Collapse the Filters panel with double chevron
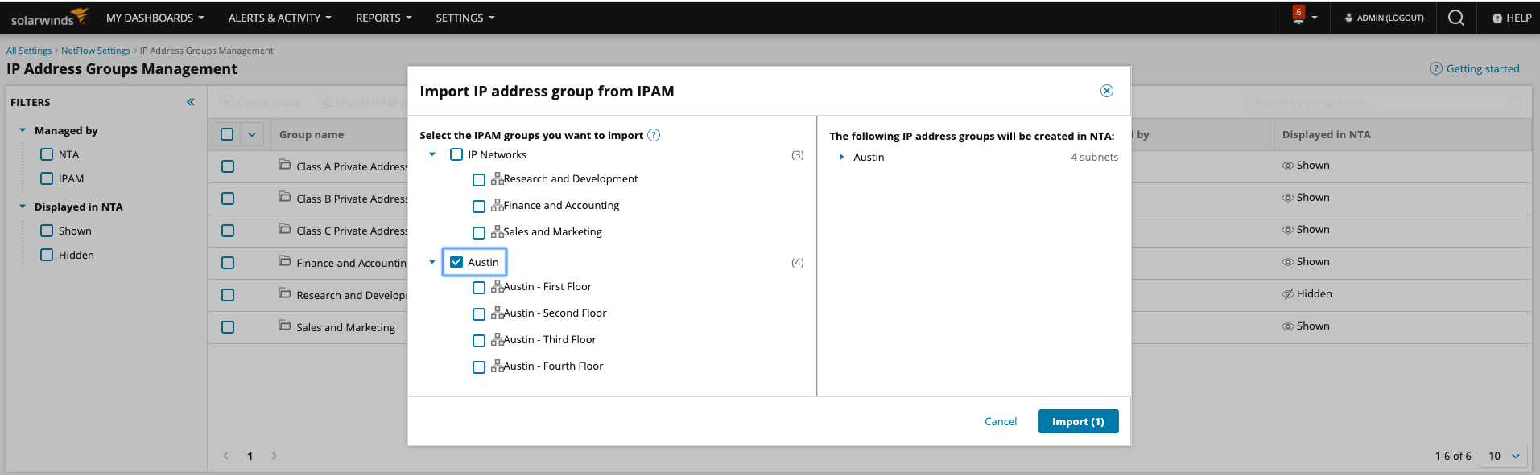 [191, 102]
